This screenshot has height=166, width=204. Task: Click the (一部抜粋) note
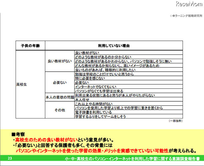176,121
